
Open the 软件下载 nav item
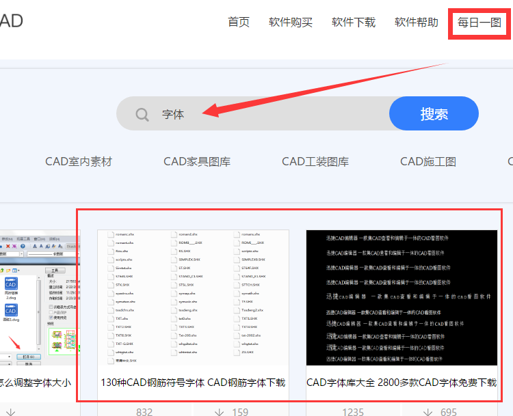[354, 23]
